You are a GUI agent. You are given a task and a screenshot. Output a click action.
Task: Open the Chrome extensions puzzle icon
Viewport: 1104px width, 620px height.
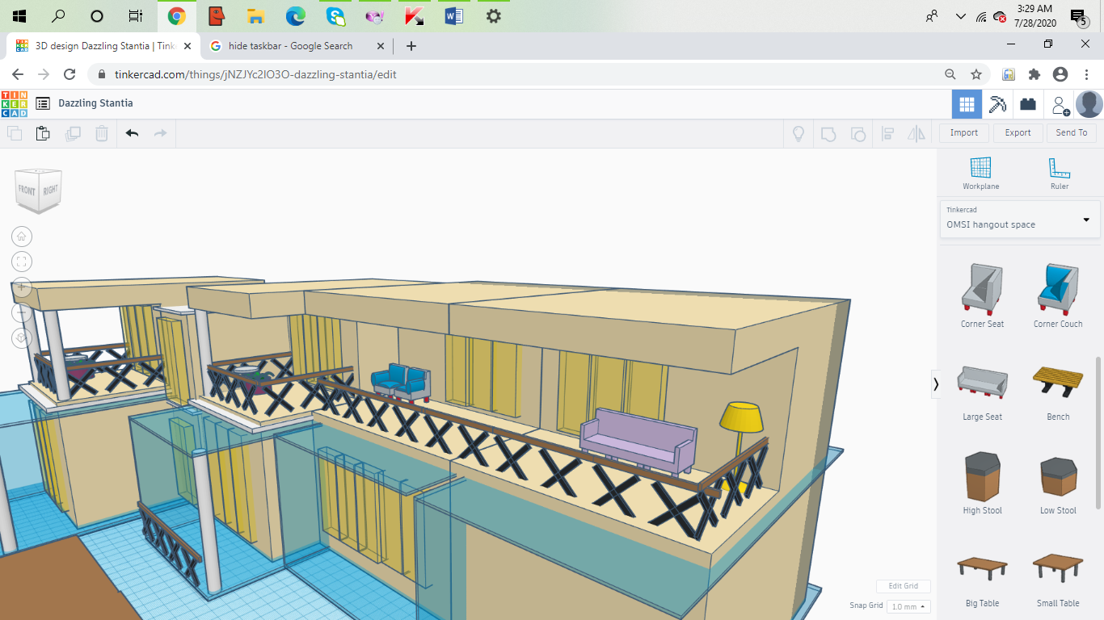coord(1034,74)
